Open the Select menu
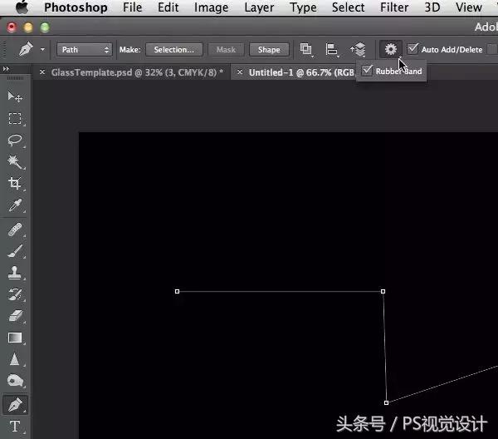 (348, 7)
